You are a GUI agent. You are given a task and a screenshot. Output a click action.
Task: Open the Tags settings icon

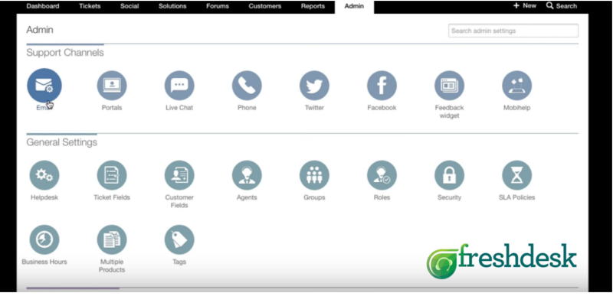pos(179,239)
